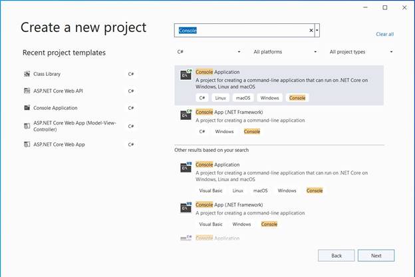Maximize the Create a new project window
The height and width of the screenshot is (277, 415).
(x=385, y=8)
